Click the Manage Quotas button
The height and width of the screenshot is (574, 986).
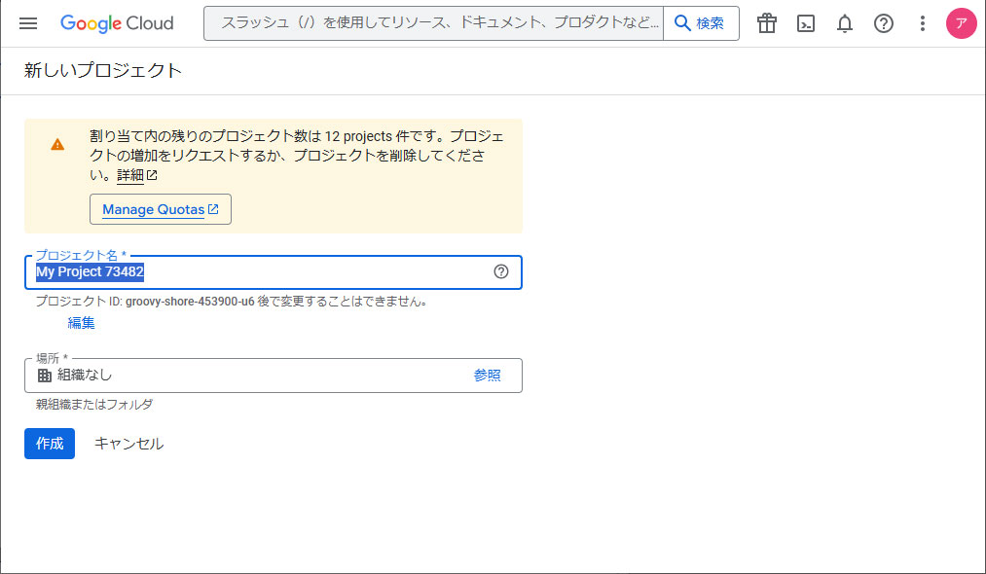pyautogui.click(x=161, y=209)
